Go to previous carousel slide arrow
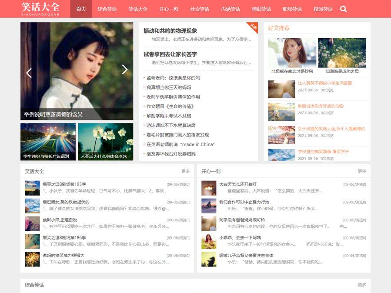 pyautogui.click(x=29, y=73)
